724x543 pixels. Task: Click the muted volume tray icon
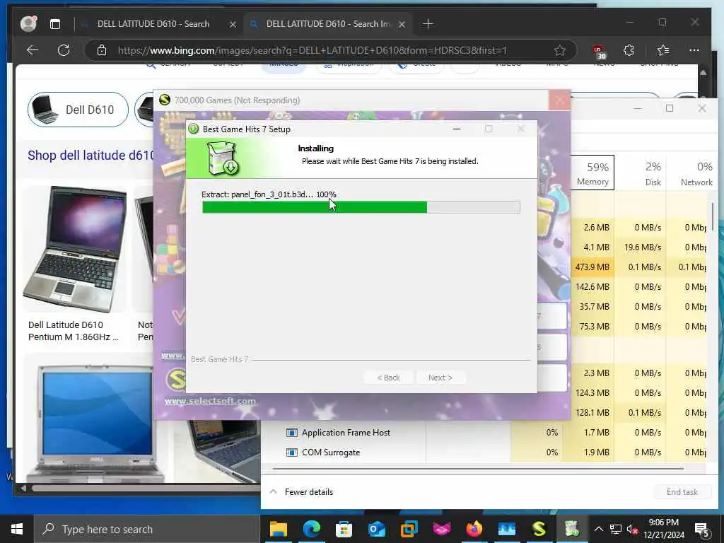(x=632, y=529)
